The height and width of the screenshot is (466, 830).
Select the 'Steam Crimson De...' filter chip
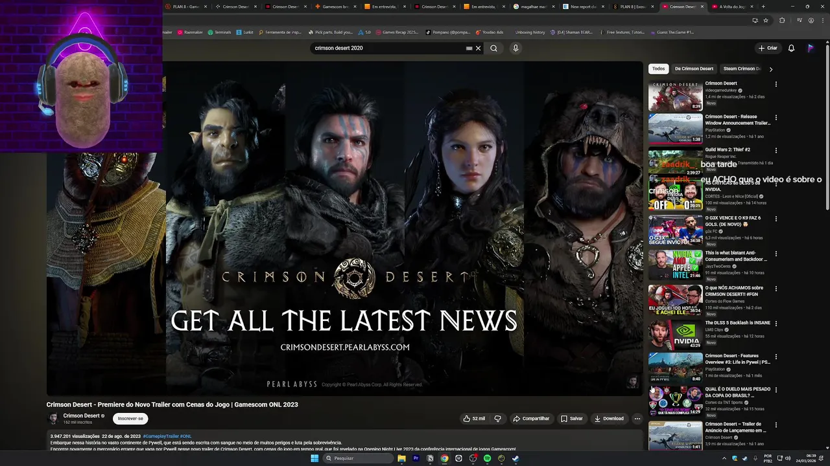[742, 69]
